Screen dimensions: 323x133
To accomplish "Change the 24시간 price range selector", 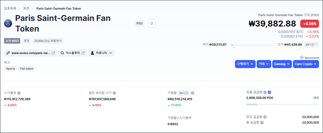I will click(311, 45).
